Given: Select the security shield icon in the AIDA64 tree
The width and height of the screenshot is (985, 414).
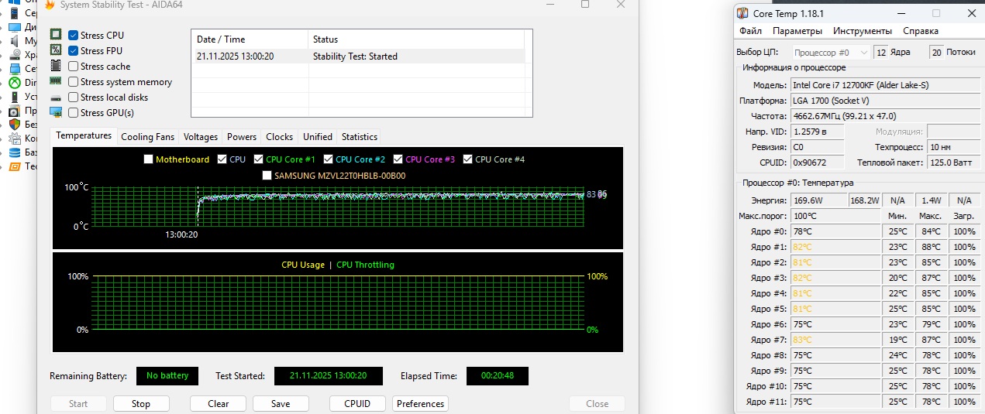Looking at the screenshot, I should click(15, 124).
